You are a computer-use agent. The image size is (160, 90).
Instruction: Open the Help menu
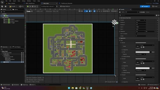click(38, 1)
